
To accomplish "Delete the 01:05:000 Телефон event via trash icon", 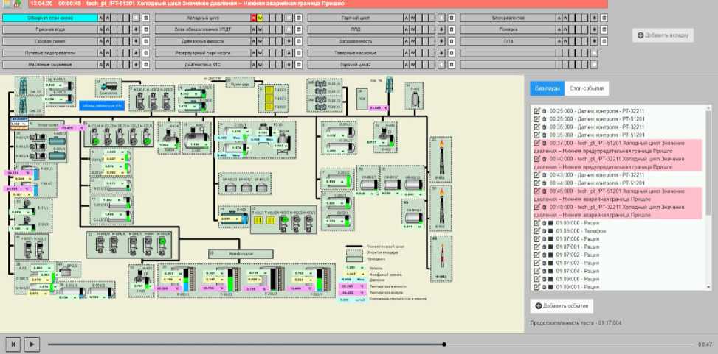I will point(543,230).
